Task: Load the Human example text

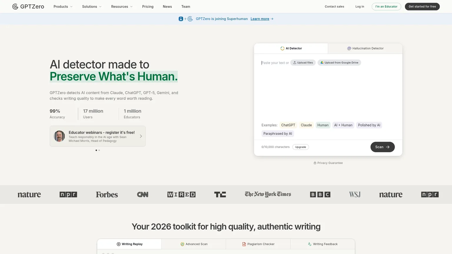Action: coord(323,125)
